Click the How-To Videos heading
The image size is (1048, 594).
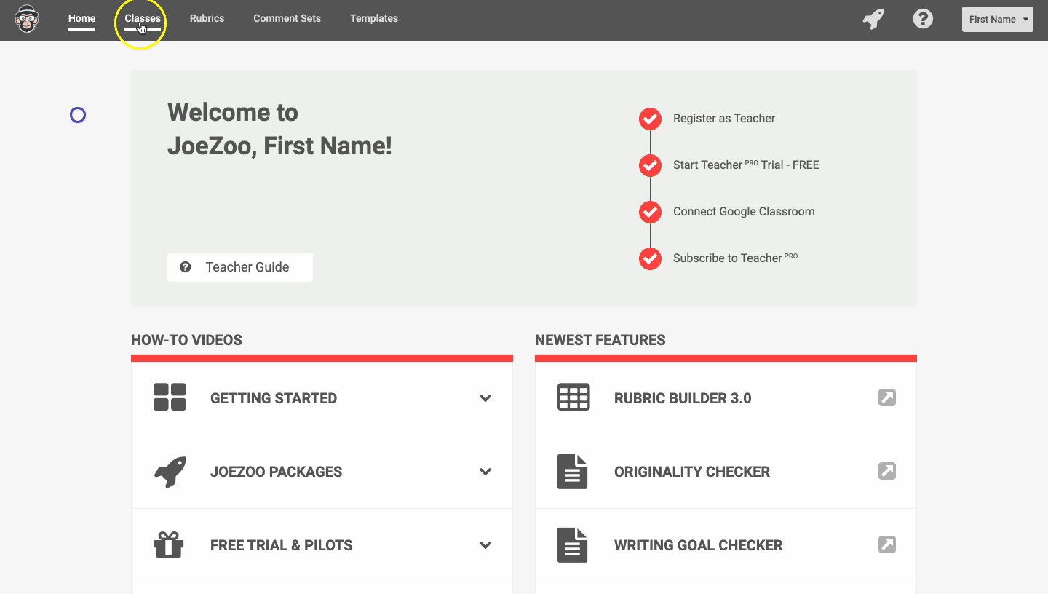[186, 340]
